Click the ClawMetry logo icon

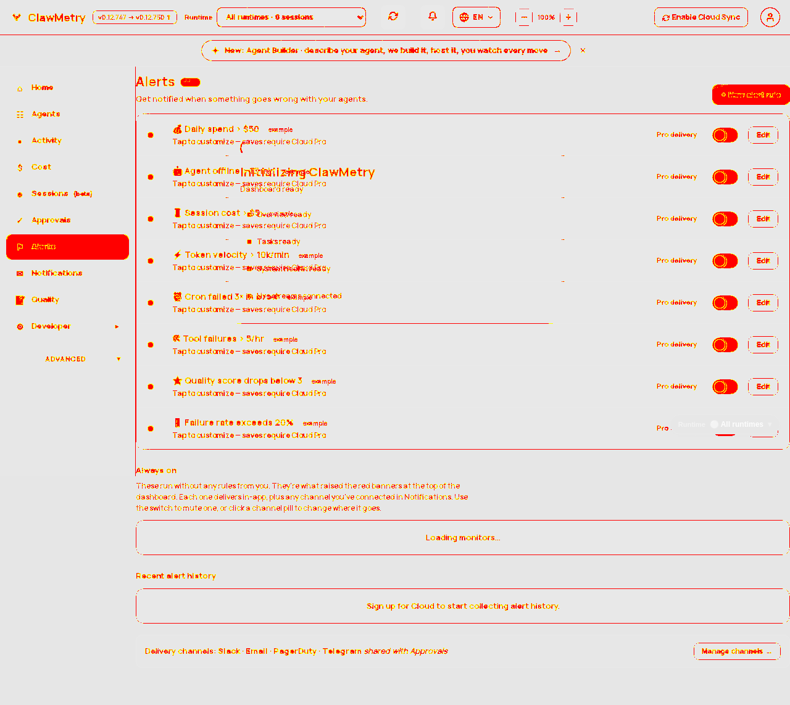pos(17,17)
